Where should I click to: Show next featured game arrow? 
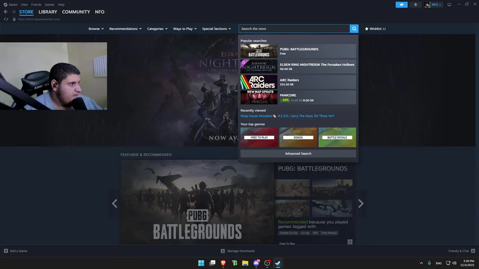click(361, 203)
